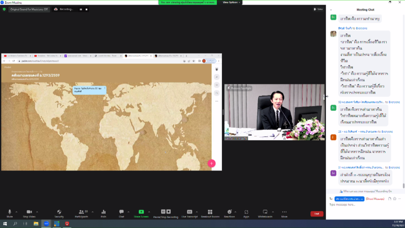
Task: Click the Type message here field
Action: [x=365, y=205]
